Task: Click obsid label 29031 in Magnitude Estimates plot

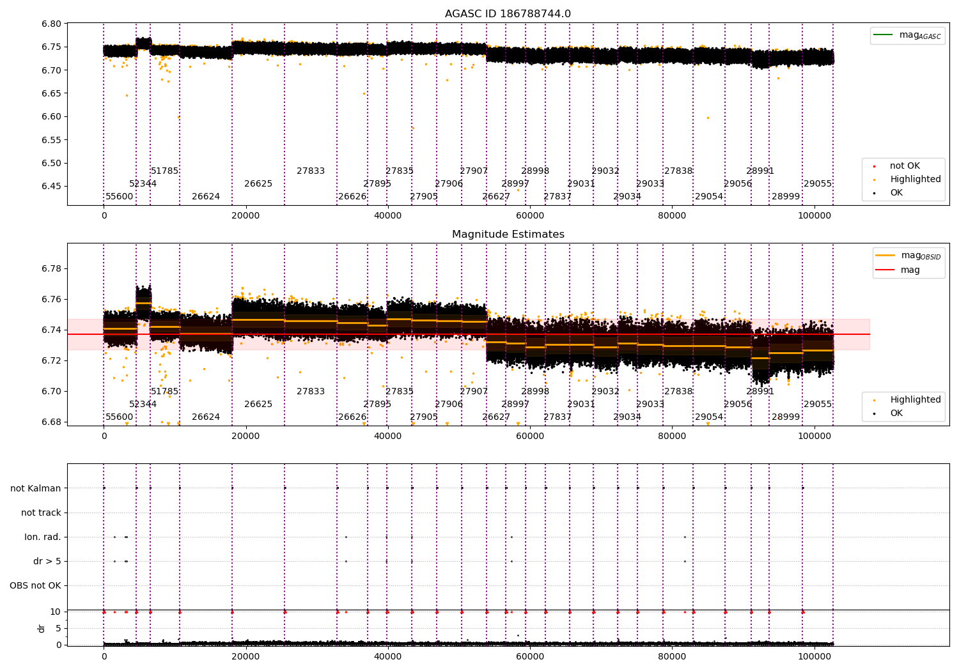Action: [581, 404]
